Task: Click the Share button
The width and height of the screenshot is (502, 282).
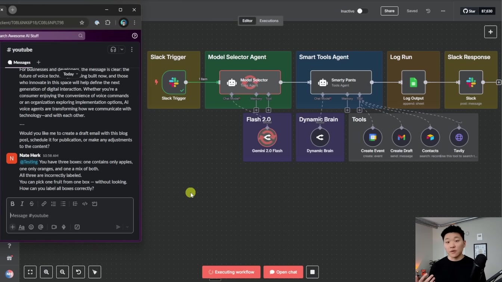Action: tap(389, 11)
